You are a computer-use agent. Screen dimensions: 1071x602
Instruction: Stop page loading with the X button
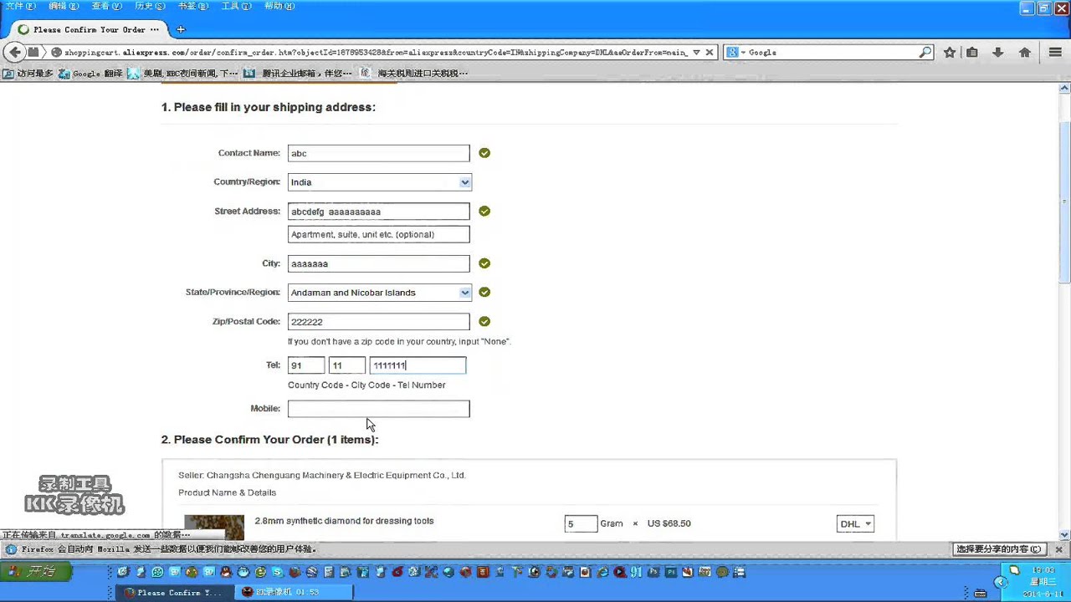coord(710,52)
